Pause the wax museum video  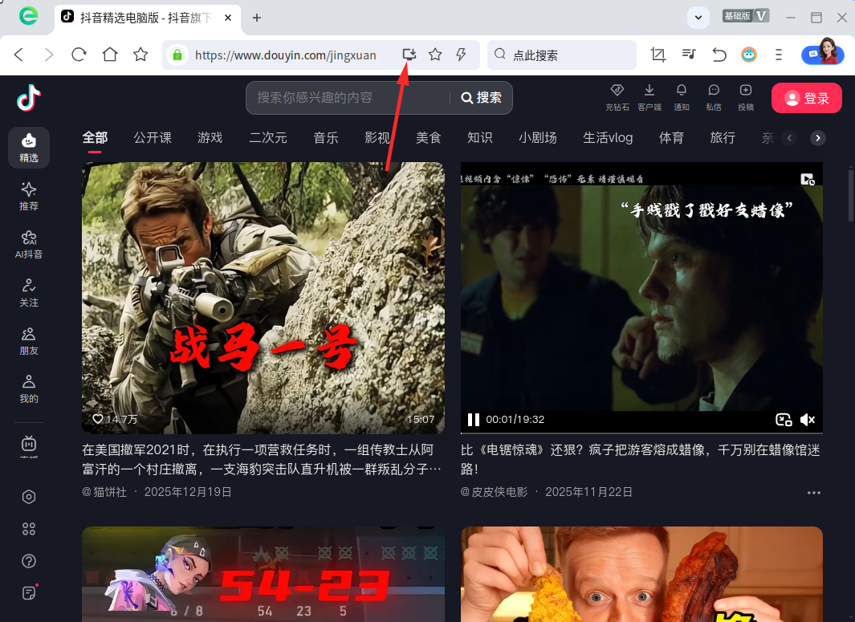point(474,419)
